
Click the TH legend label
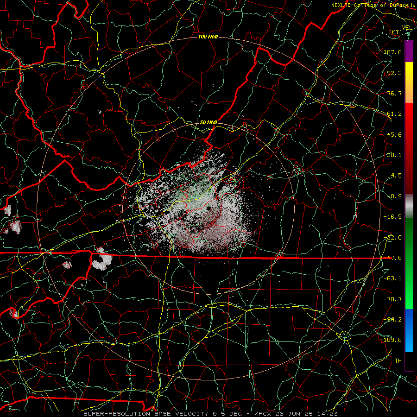click(x=398, y=361)
